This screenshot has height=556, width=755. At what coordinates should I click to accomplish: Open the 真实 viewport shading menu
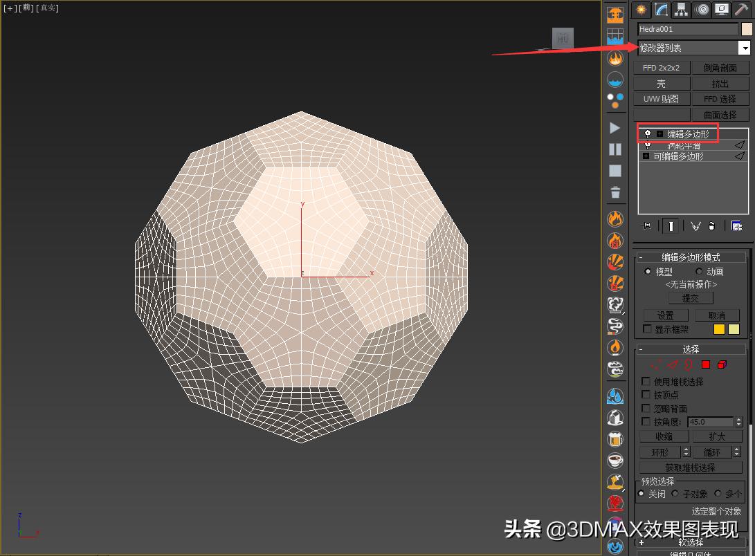tap(46, 8)
